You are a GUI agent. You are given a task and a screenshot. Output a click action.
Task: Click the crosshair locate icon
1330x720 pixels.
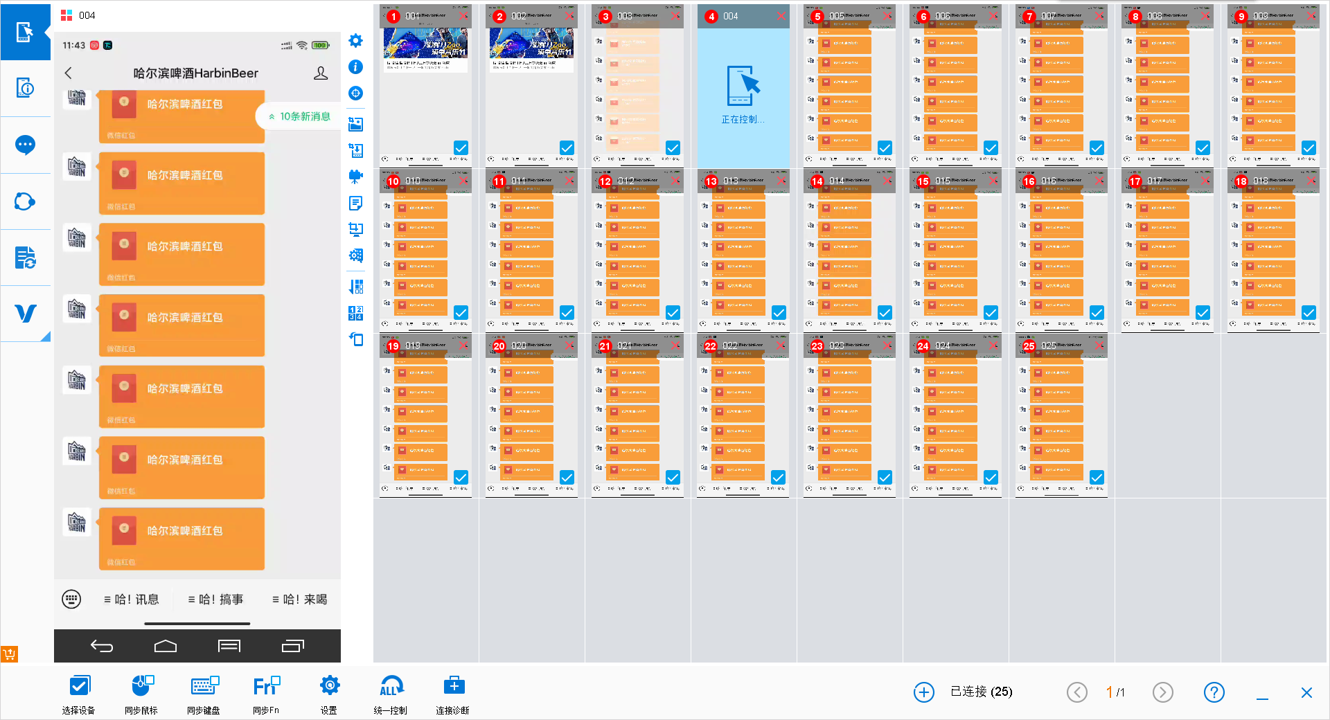pos(355,93)
